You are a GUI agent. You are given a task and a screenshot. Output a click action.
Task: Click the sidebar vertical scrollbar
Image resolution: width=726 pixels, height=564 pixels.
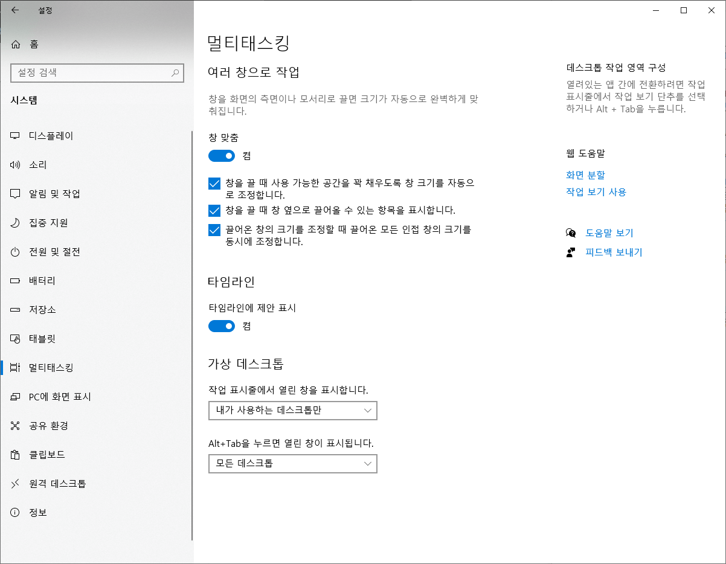coord(192,336)
